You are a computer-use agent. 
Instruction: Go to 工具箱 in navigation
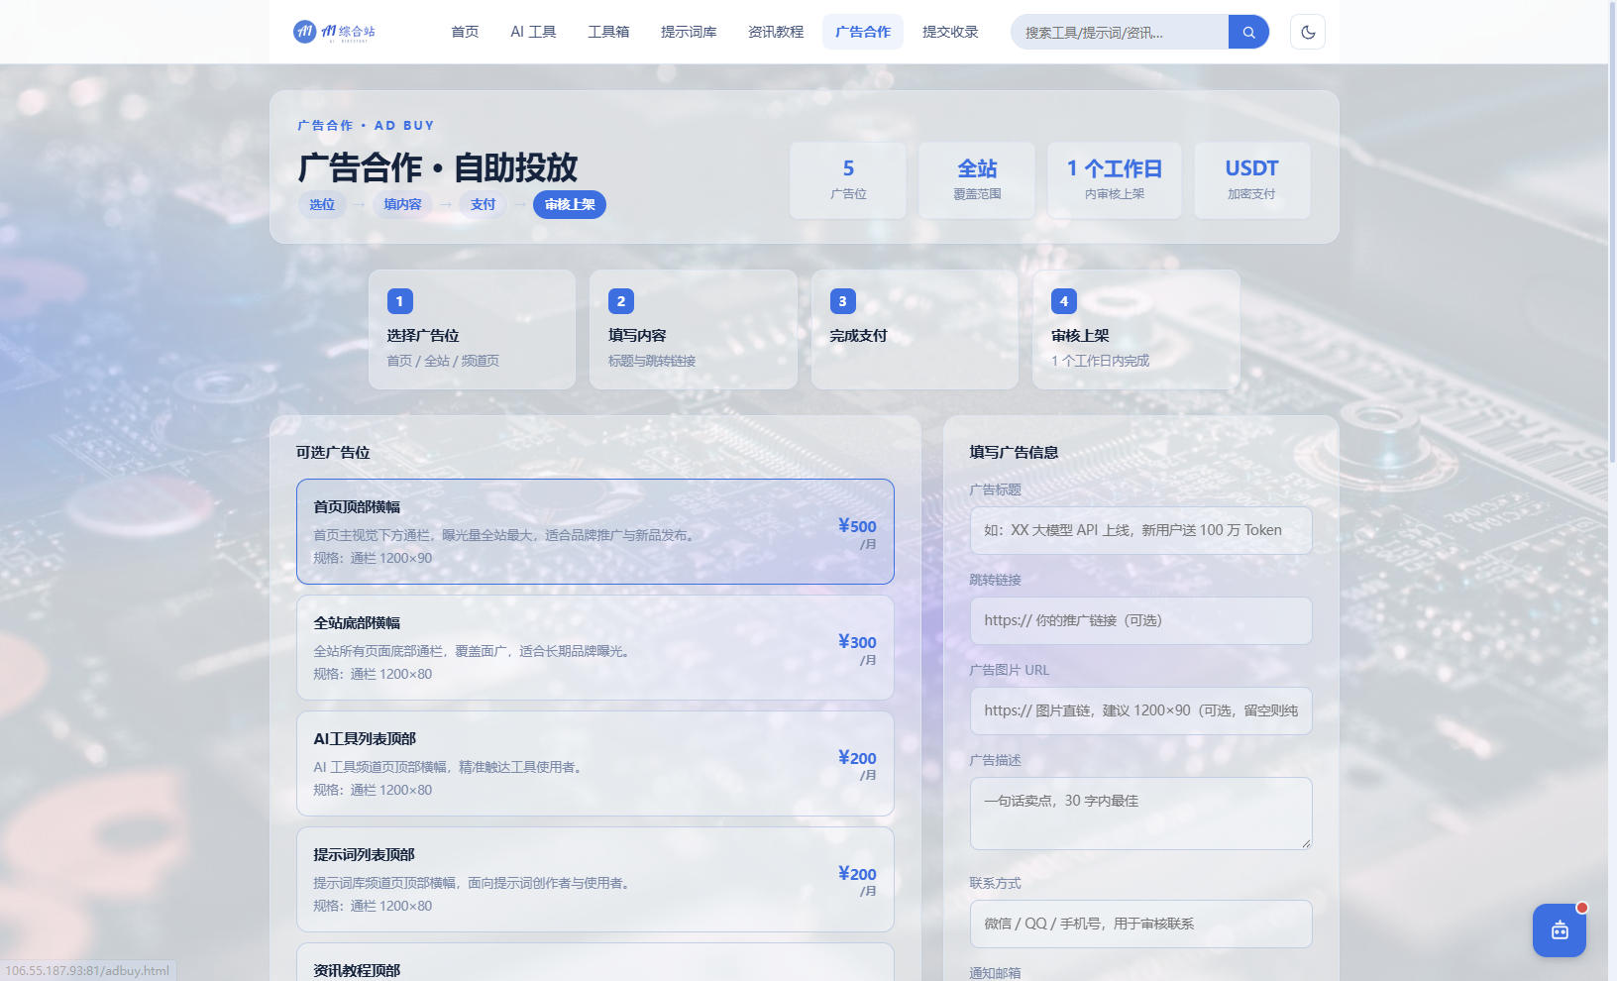pyautogui.click(x=608, y=32)
